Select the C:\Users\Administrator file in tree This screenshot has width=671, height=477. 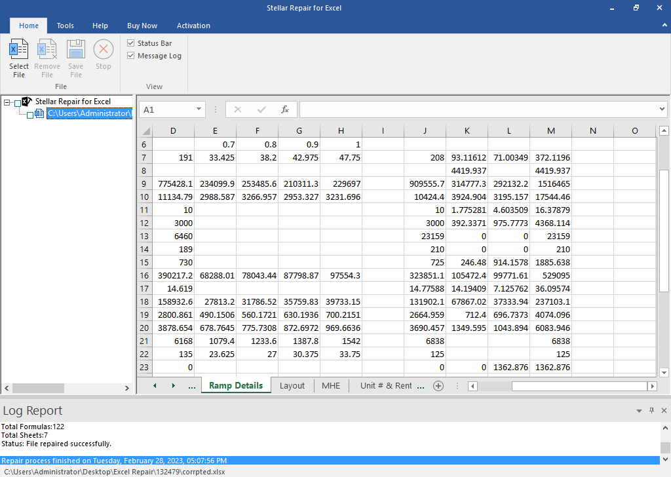coord(89,113)
